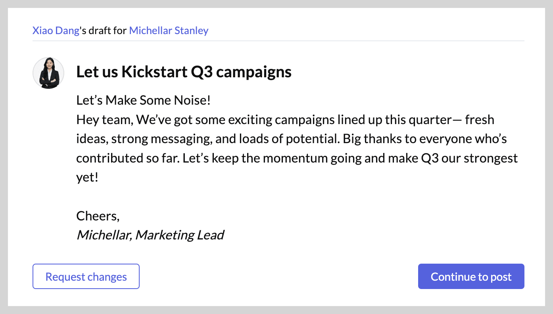Click the words "draft for" in header
The height and width of the screenshot is (314, 553).
(x=107, y=31)
